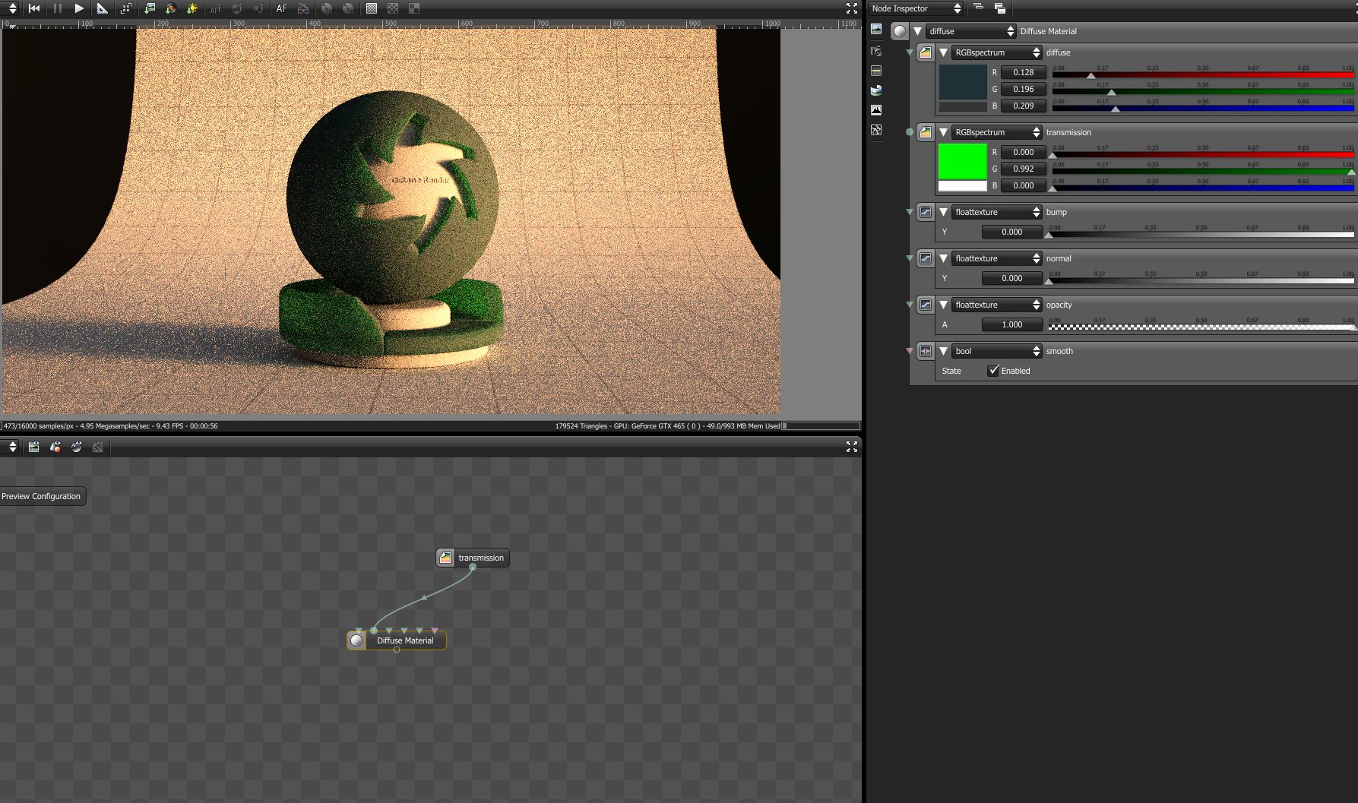Image resolution: width=1358 pixels, height=803 pixels.
Task: Open the RGBspectrum dropdown for diffuse
Action: tap(997, 52)
